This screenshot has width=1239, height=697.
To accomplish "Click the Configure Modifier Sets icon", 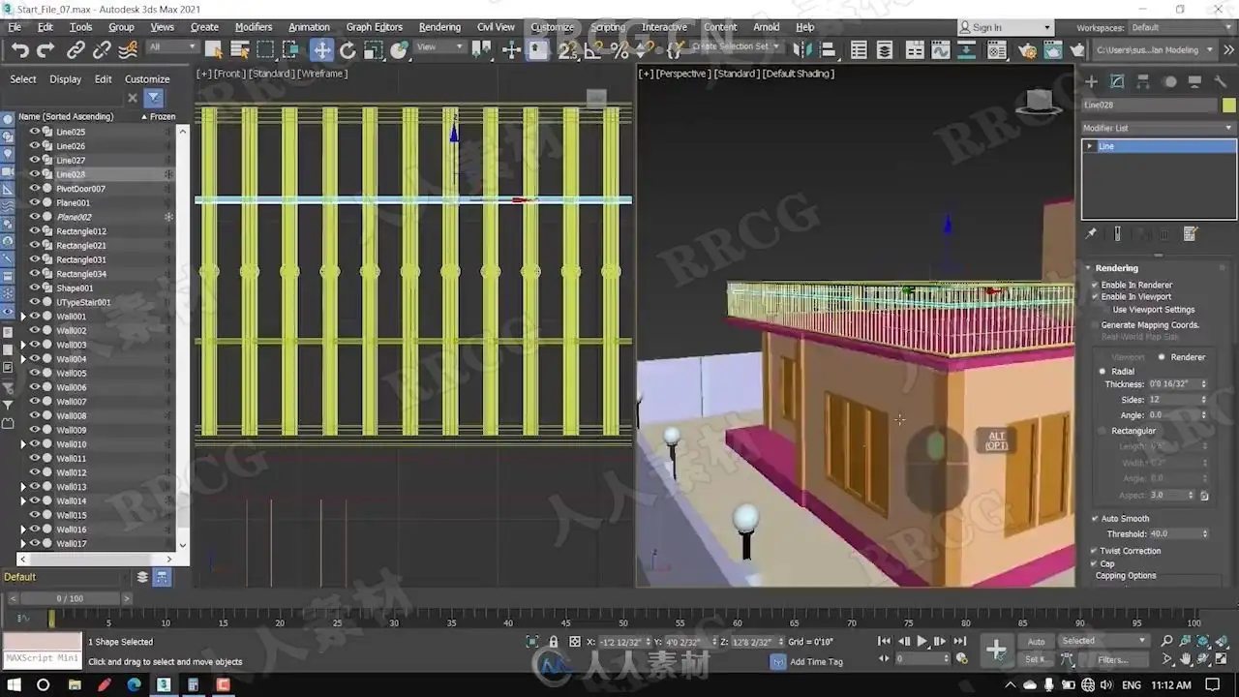I will click(x=1191, y=233).
